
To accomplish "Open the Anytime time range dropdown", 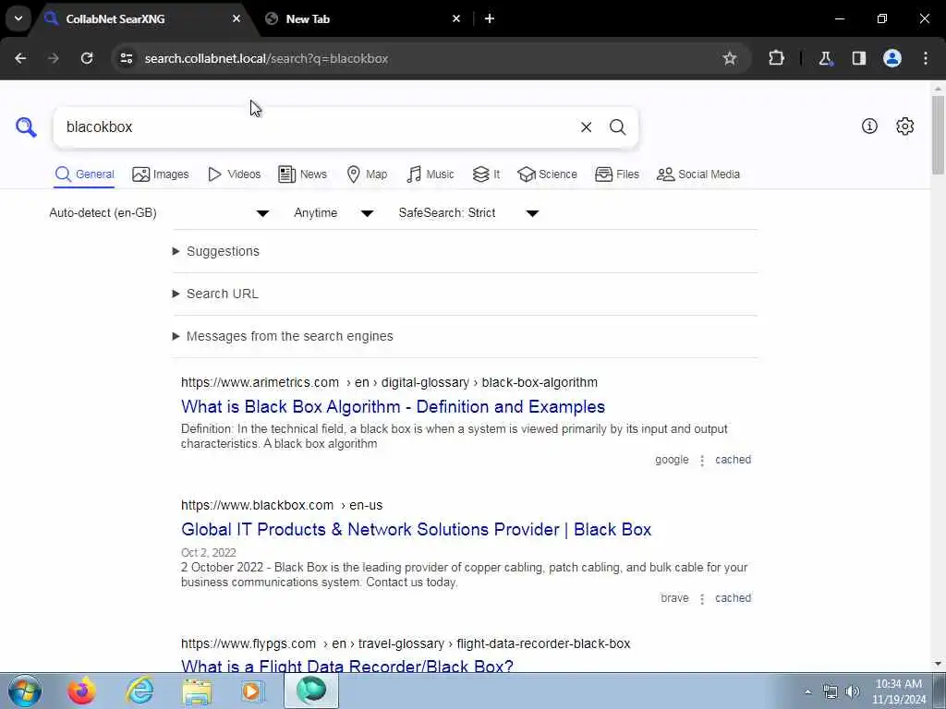I will tap(334, 213).
